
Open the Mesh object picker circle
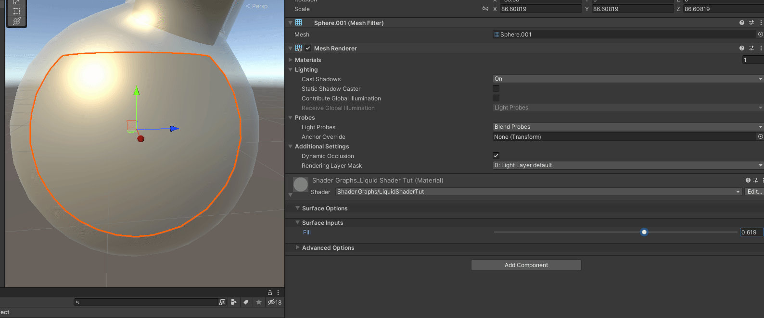pyautogui.click(x=761, y=35)
